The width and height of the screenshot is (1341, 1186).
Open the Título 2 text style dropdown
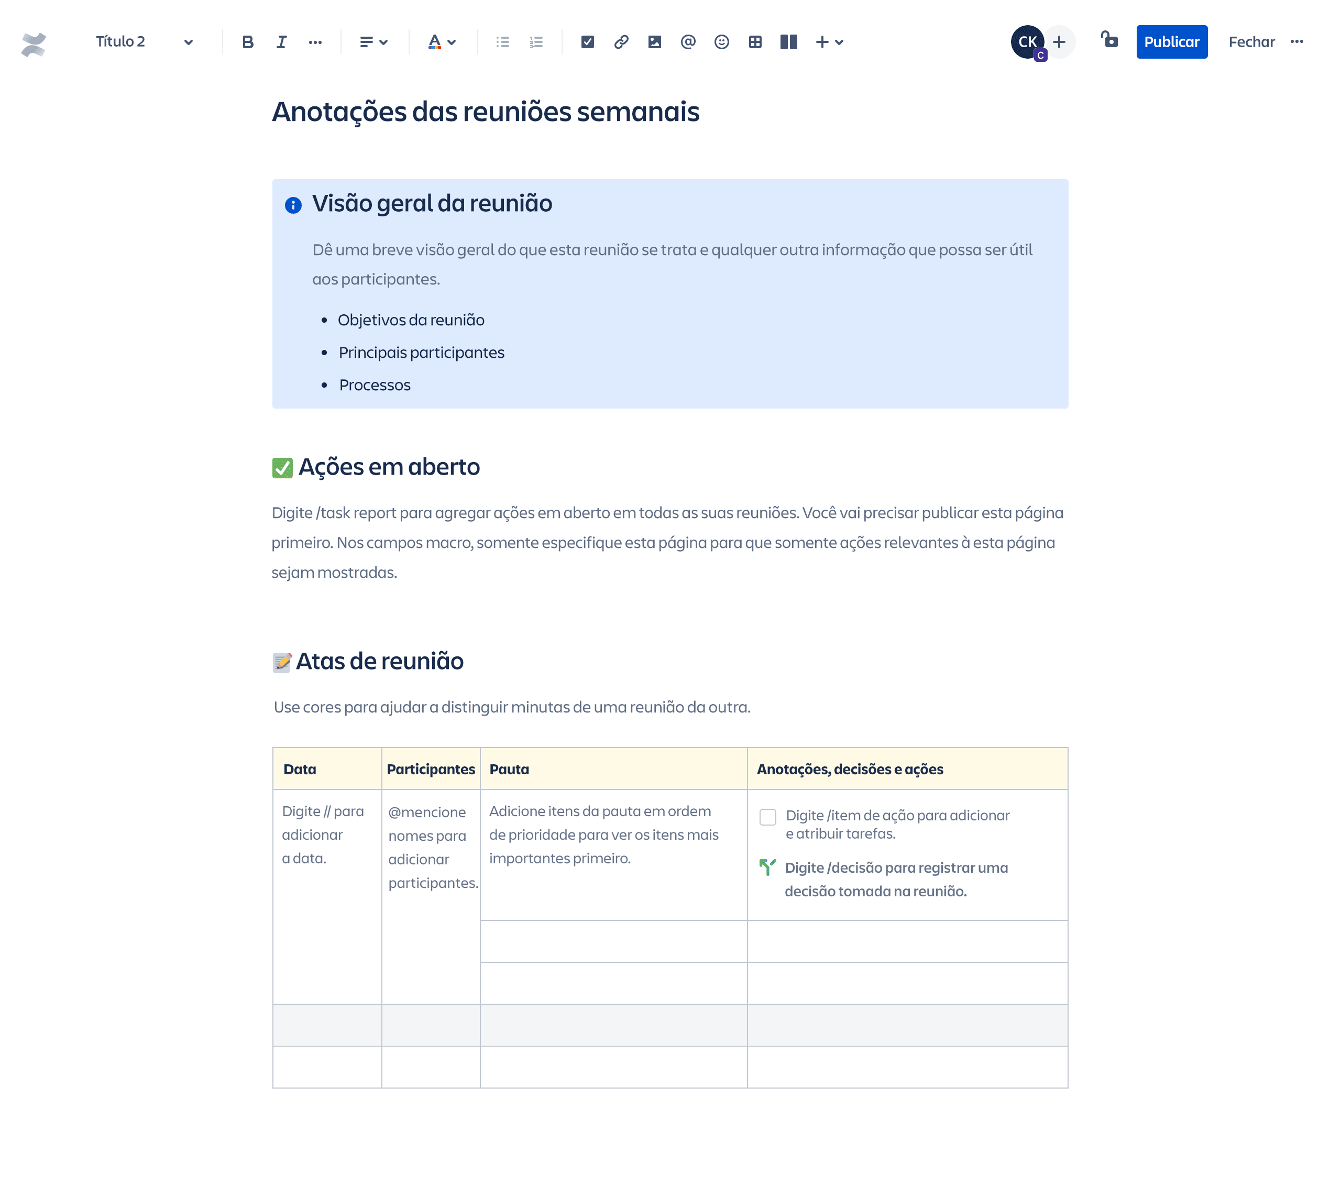click(x=144, y=42)
